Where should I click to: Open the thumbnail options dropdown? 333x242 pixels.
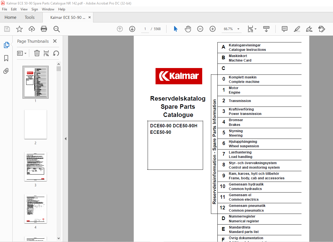pos(22,53)
